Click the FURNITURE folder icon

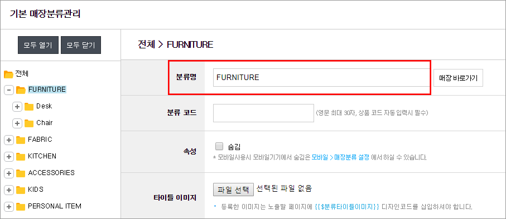[x=21, y=90]
